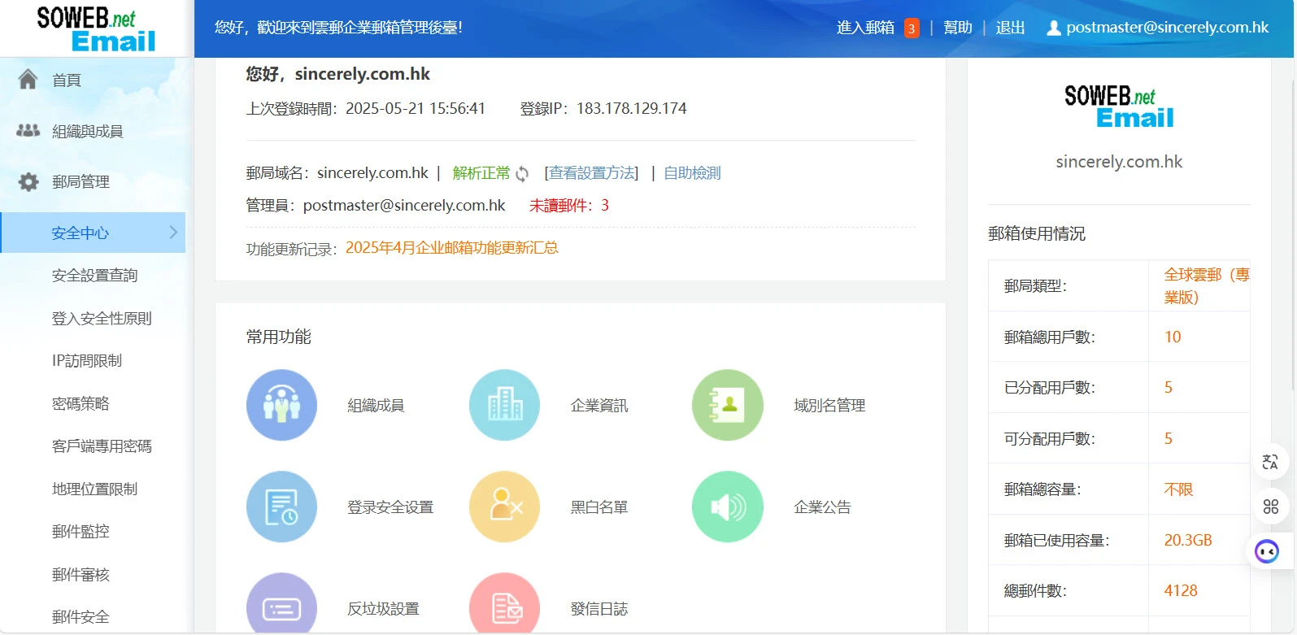Click the translate floating icon
1297x635 pixels.
point(1270,463)
